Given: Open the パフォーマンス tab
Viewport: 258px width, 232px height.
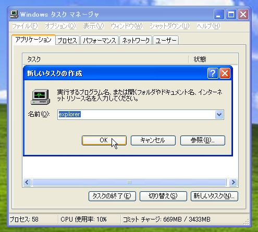Looking at the screenshot, I should [x=100, y=40].
